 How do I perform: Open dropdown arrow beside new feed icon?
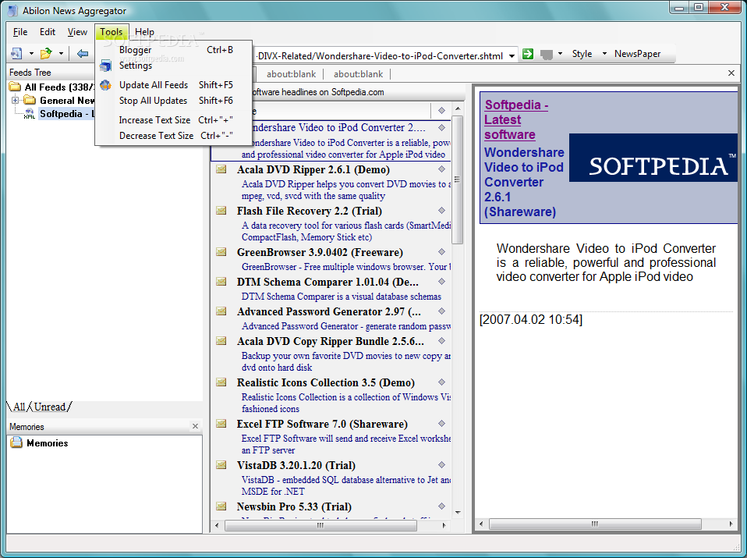pyautogui.click(x=31, y=53)
